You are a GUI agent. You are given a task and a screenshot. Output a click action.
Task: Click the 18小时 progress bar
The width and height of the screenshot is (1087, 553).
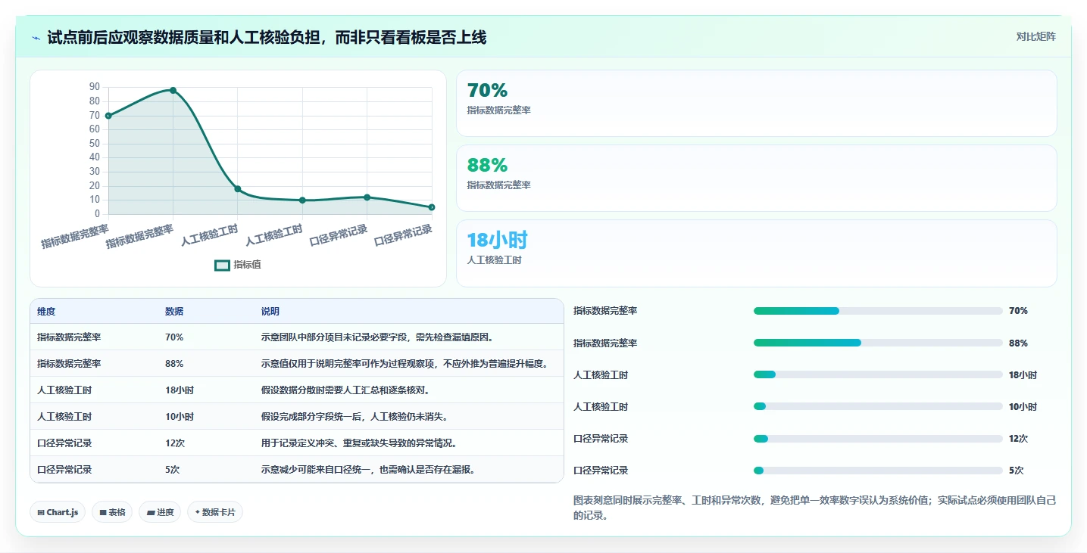click(x=878, y=374)
